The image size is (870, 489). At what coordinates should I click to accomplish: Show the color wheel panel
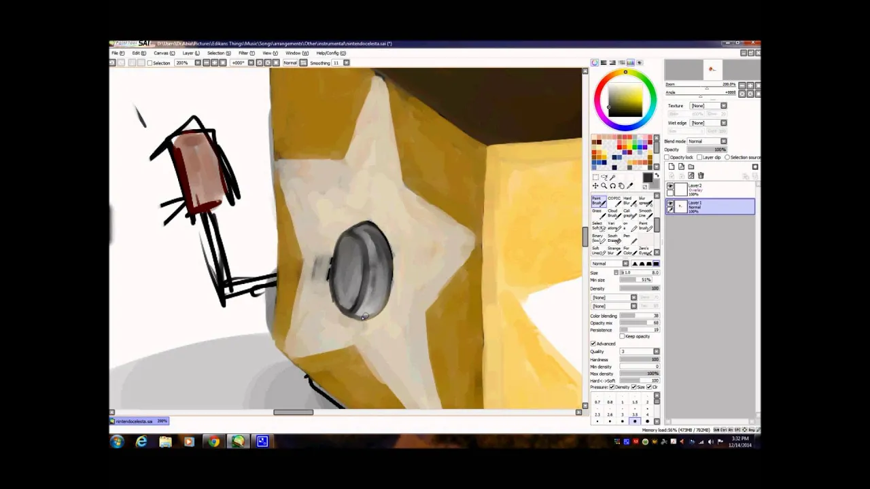tap(595, 62)
